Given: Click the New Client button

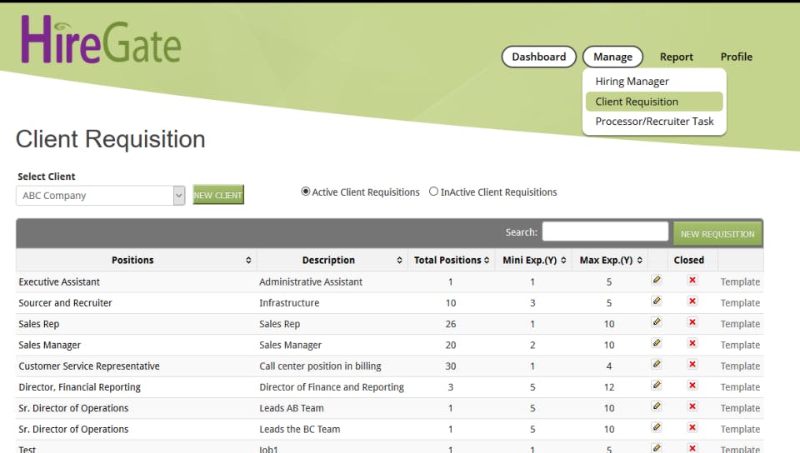Looking at the screenshot, I should click(217, 196).
